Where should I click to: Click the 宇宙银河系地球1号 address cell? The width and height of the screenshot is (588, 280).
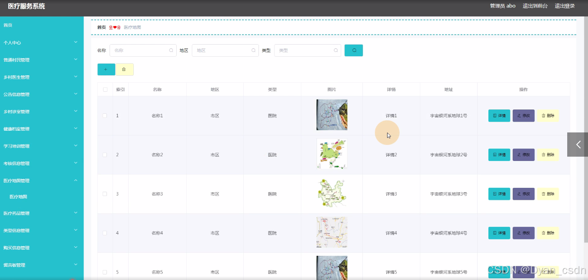[x=449, y=116]
